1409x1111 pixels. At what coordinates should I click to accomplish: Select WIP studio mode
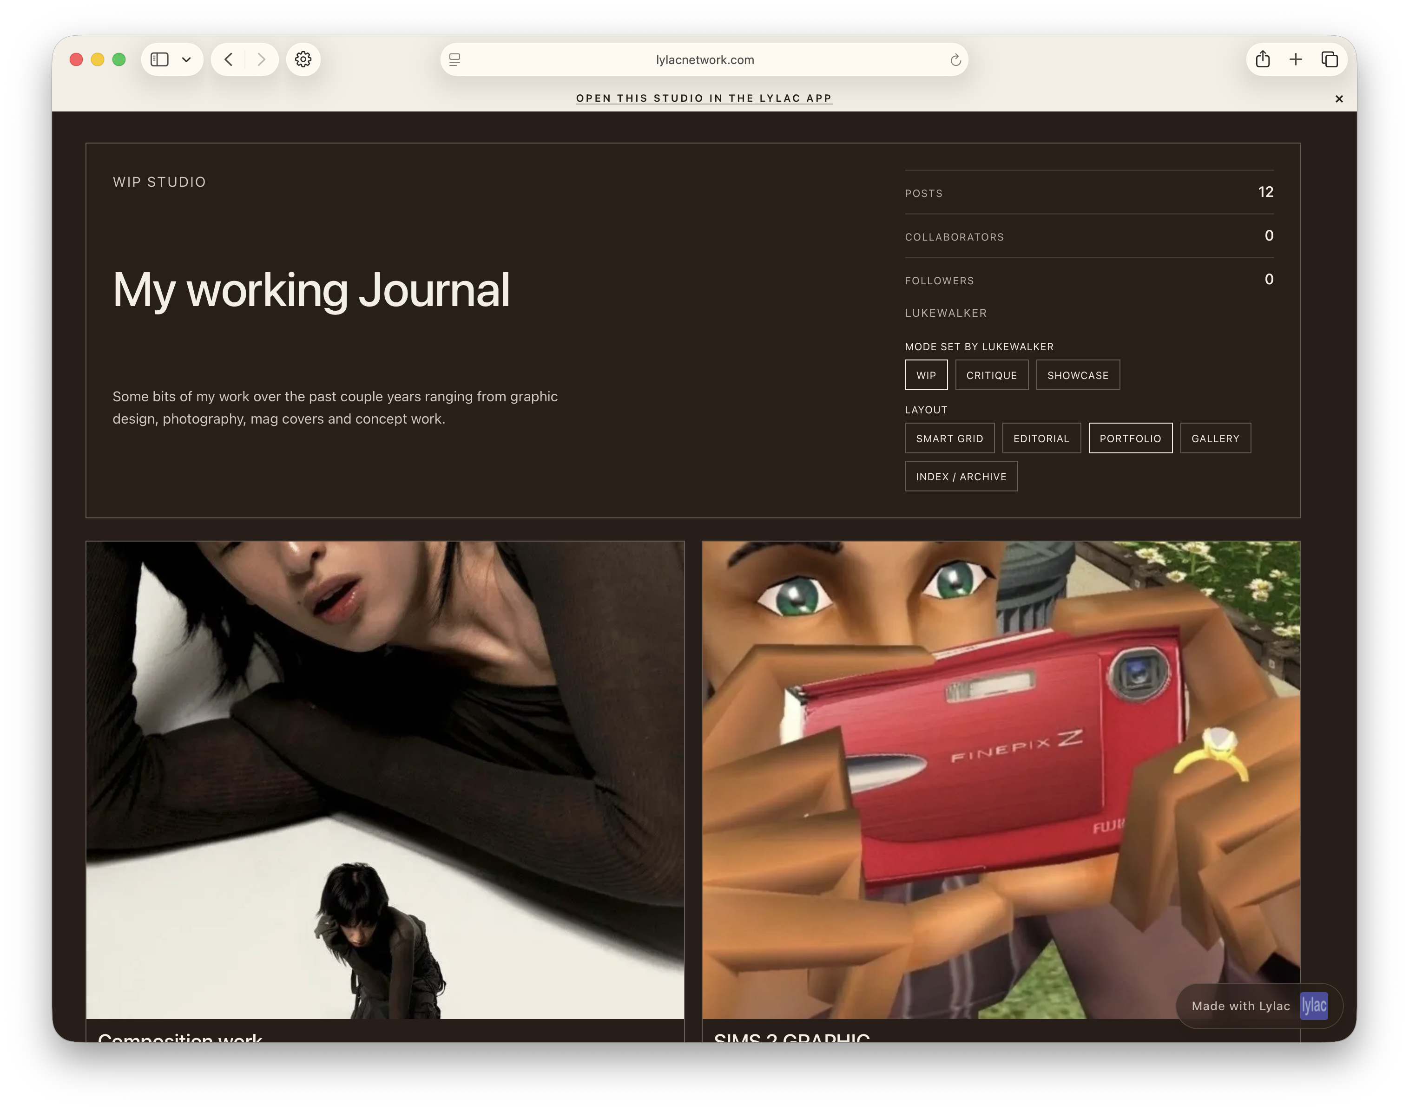point(925,375)
